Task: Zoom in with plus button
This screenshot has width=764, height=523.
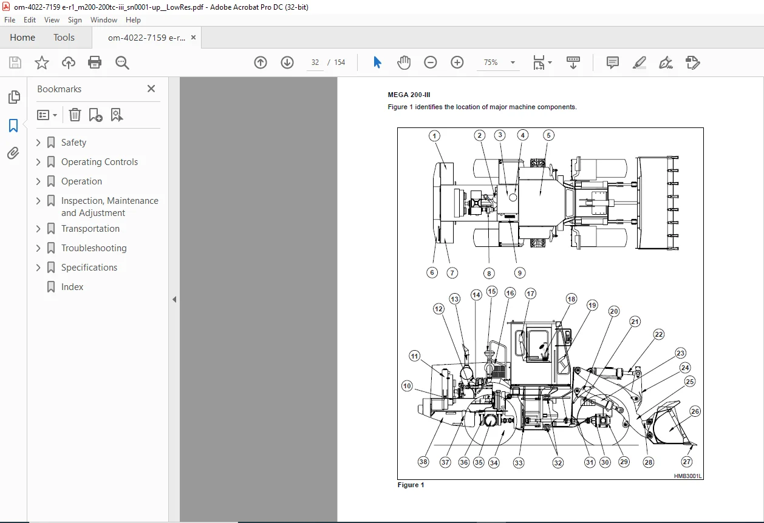Action: (457, 62)
